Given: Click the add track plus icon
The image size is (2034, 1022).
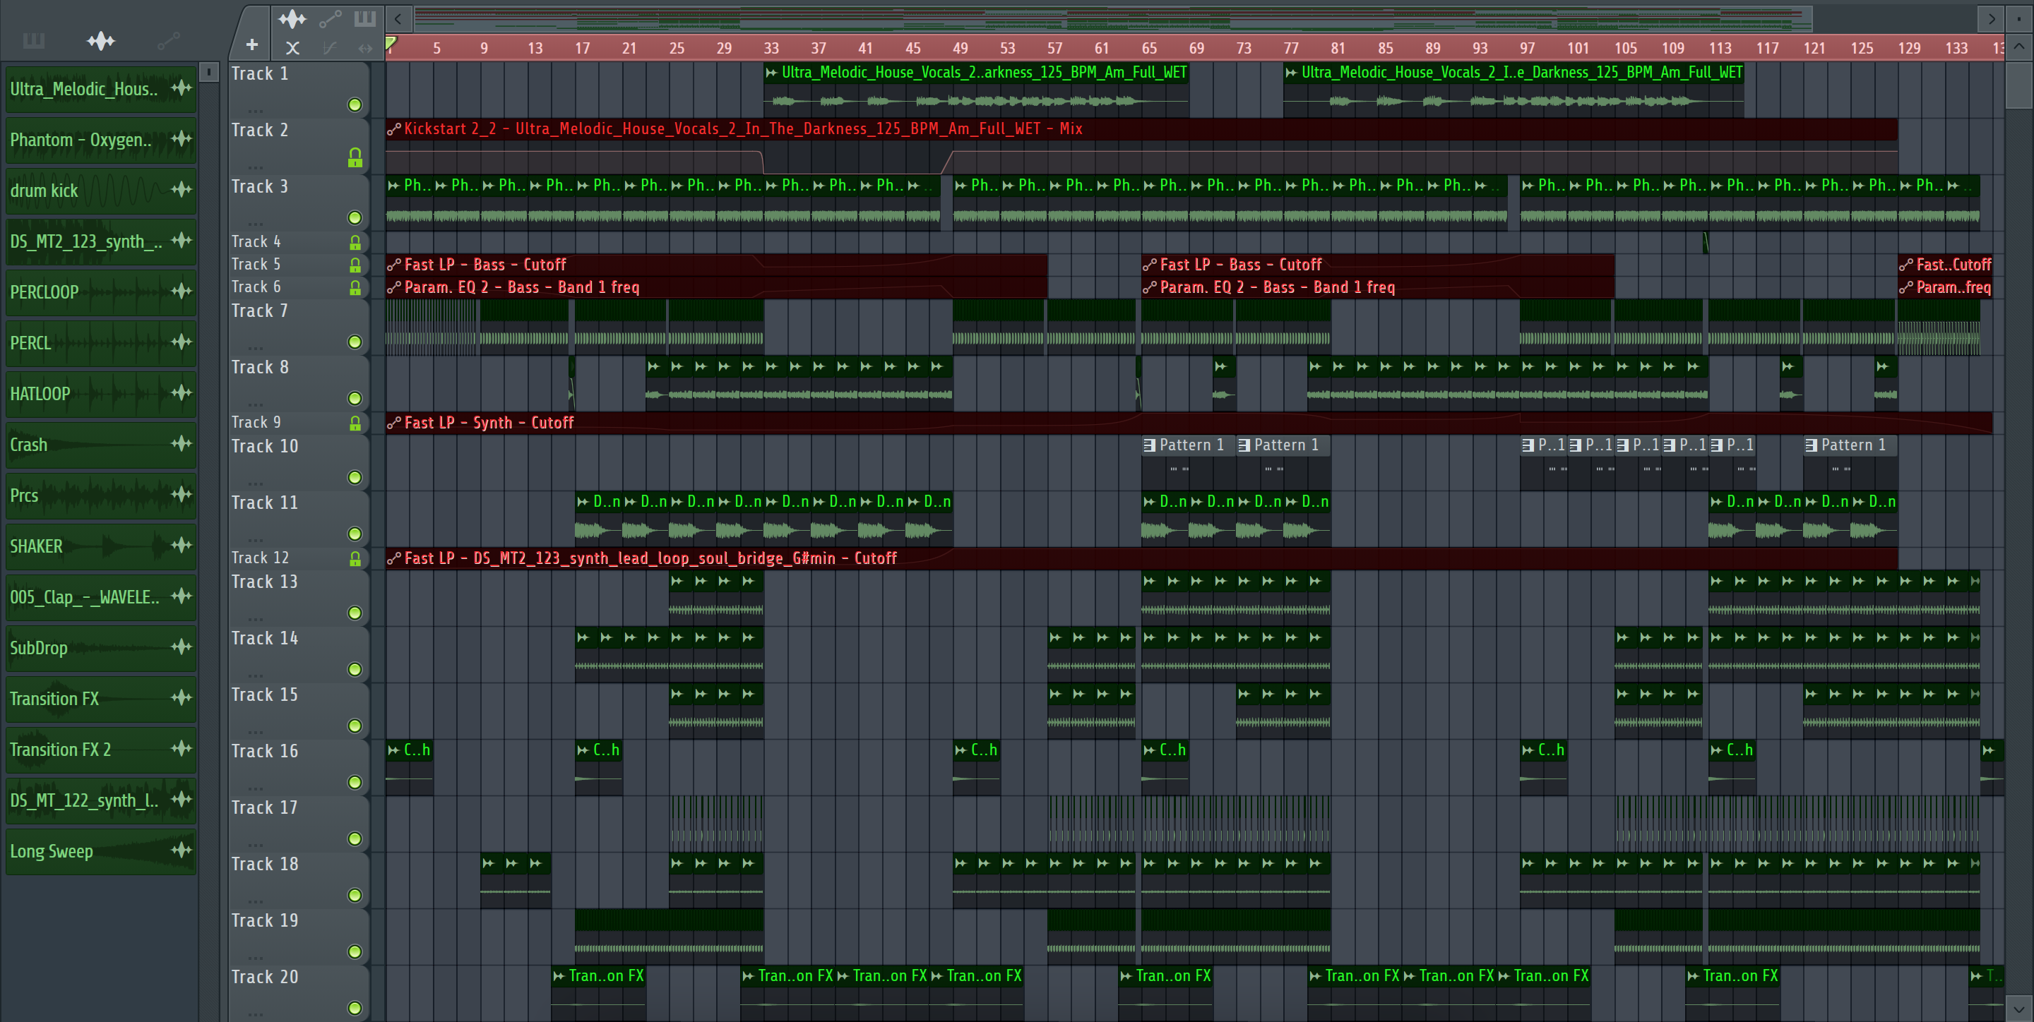Looking at the screenshot, I should pos(252,46).
